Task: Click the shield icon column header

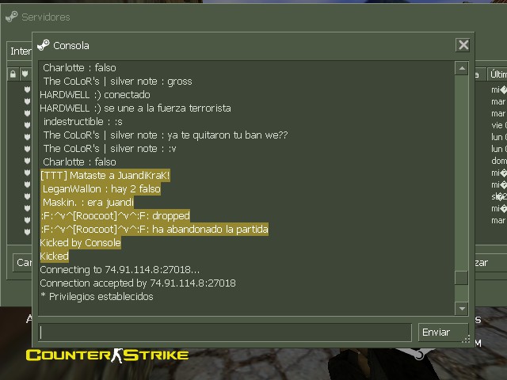Action: click(x=25, y=74)
